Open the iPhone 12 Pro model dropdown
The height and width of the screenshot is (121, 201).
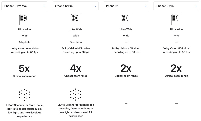76,6
